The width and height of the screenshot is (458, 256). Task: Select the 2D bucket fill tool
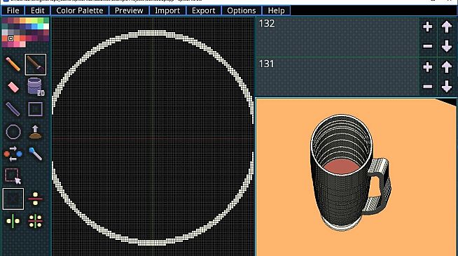click(x=35, y=87)
